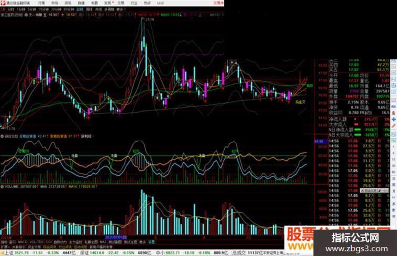
Task: Click the 内盘 value 102715
Action: 383,97
